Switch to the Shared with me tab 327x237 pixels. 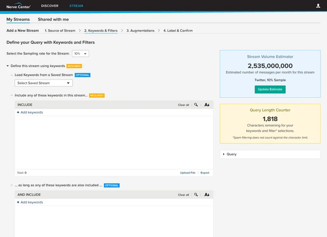coord(53,19)
